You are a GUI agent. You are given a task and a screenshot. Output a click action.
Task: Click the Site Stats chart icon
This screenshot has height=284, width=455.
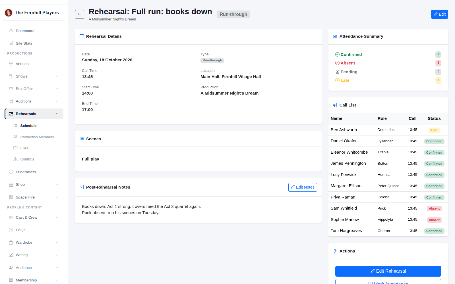pyautogui.click(x=11, y=43)
